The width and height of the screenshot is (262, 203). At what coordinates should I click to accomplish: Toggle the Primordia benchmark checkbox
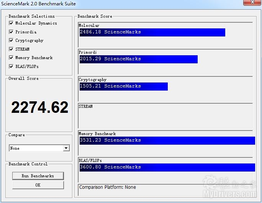point(11,32)
